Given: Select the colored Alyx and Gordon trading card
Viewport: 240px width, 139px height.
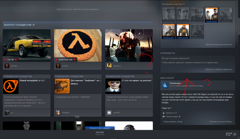Looking at the screenshot, I should click(x=212, y=15).
